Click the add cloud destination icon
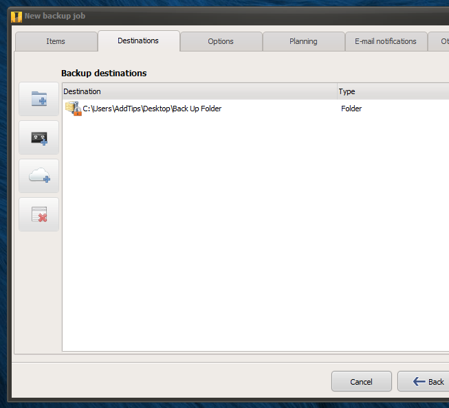 pos(39,176)
